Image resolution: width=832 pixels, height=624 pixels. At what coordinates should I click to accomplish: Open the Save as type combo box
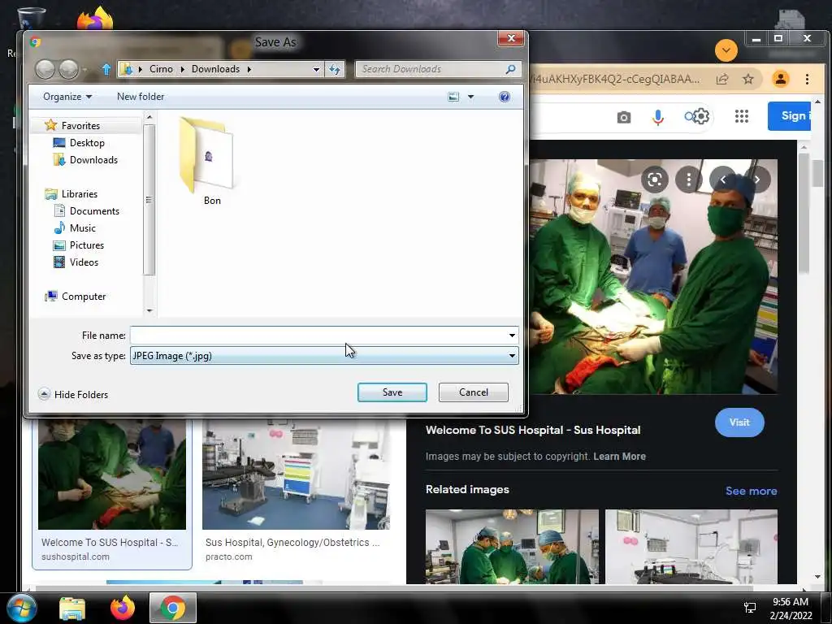(x=324, y=356)
